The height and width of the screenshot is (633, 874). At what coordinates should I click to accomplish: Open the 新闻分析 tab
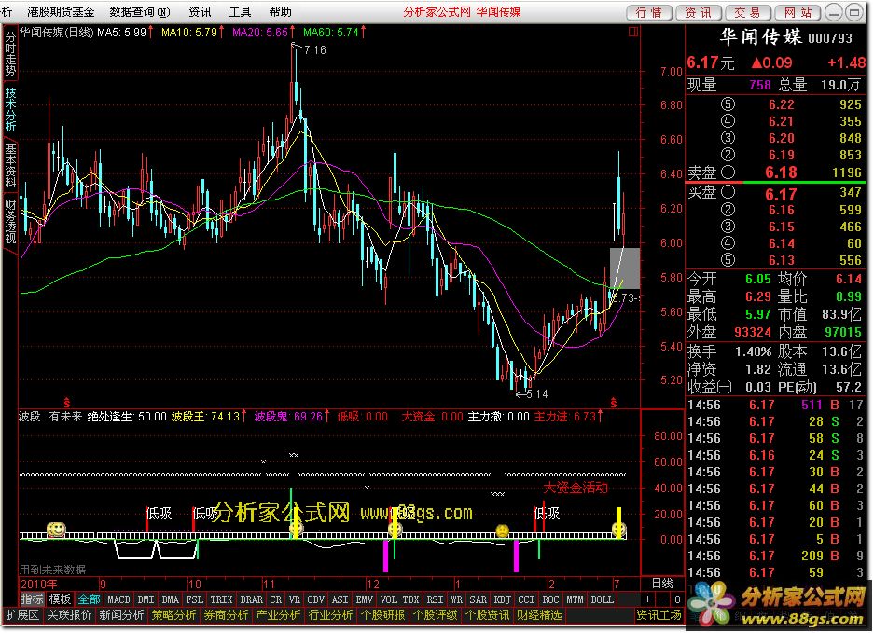click(121, 615)
